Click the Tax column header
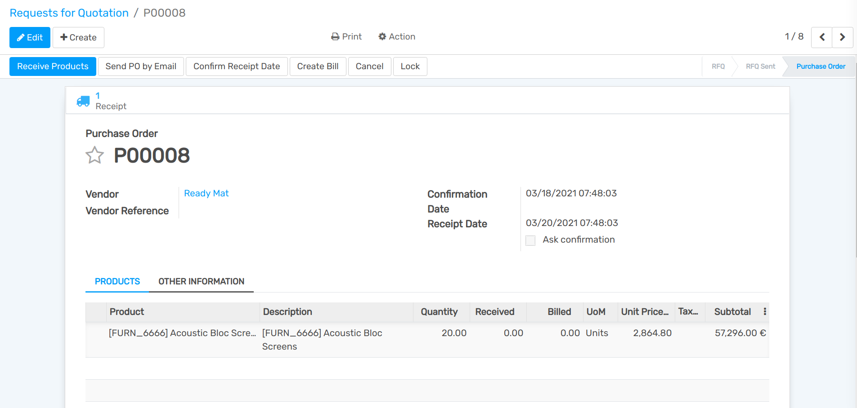This screenshot has height=408, width=857. tap(689, 311)
